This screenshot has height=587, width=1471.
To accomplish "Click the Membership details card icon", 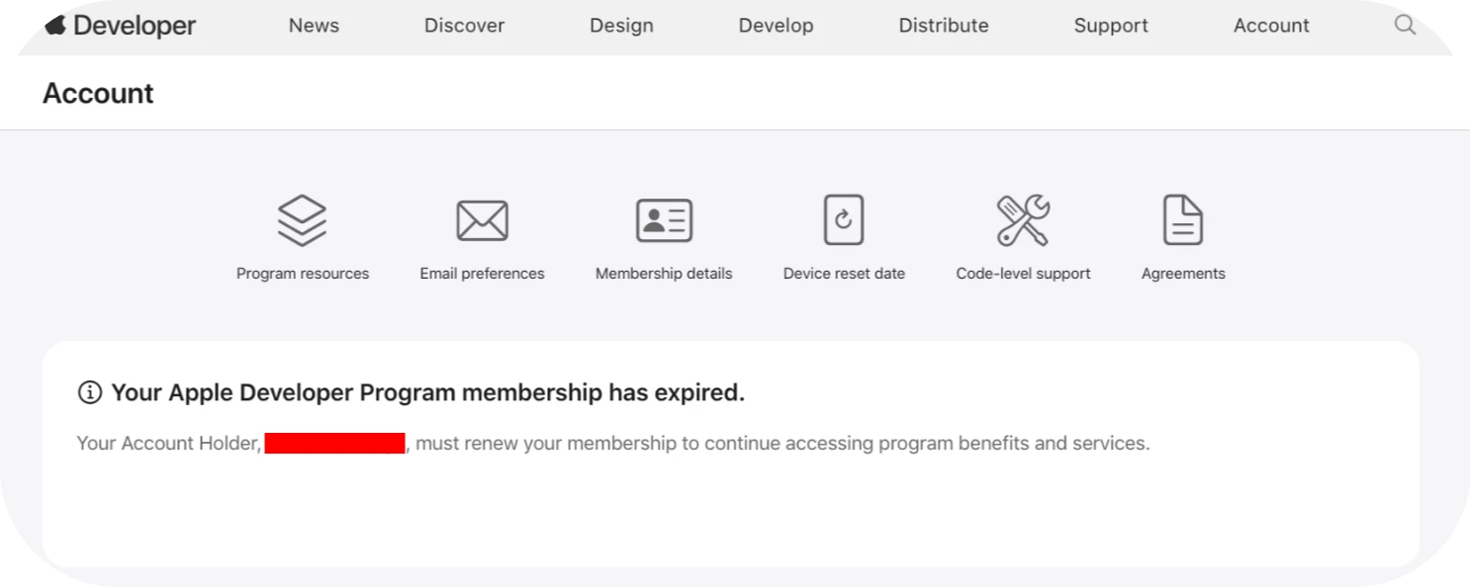I will tap(664, 220).
